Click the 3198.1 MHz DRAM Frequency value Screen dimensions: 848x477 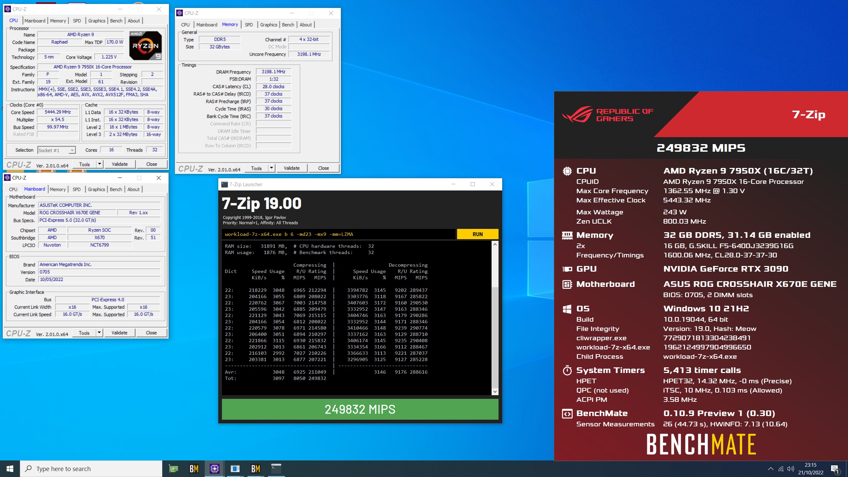273,72
